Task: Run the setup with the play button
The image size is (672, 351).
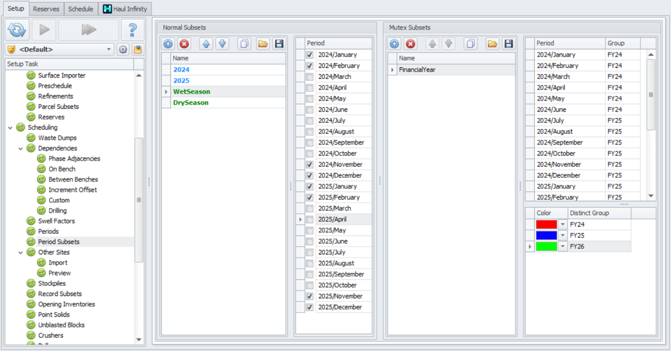Action: tap(44, 29)
